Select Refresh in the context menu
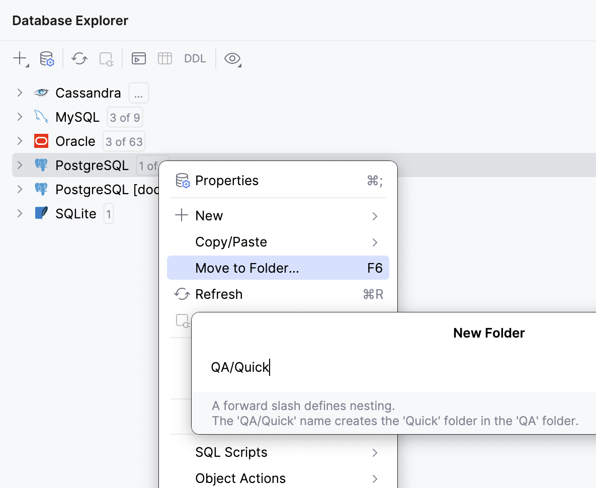The height and width of the screenshot is (488, 596). coord(219,294)
